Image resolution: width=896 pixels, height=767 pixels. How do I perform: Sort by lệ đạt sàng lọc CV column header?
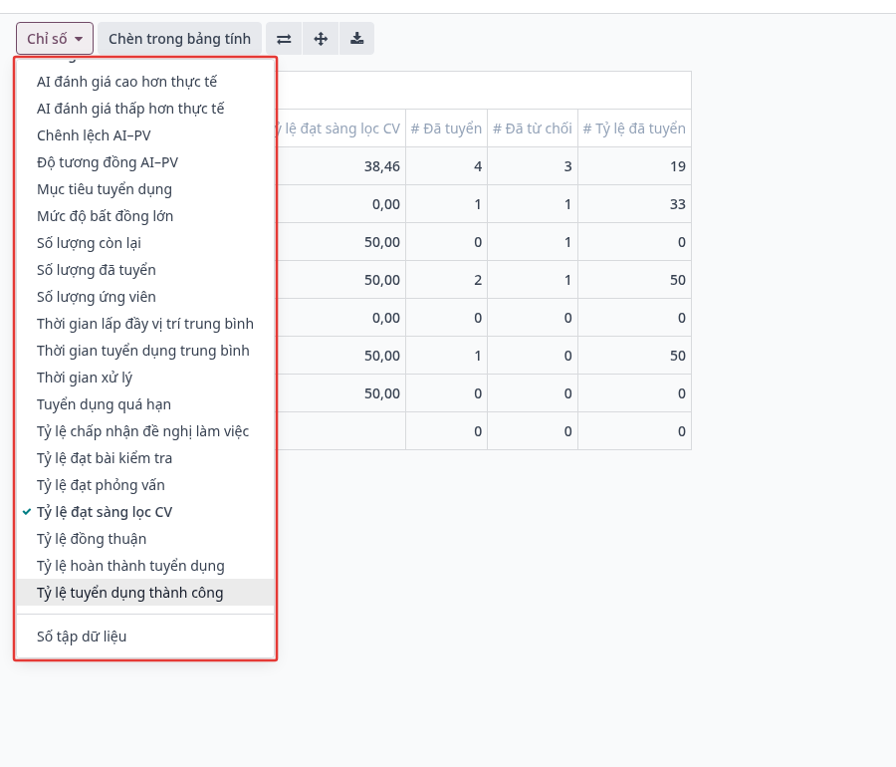[x=341, y=128]
